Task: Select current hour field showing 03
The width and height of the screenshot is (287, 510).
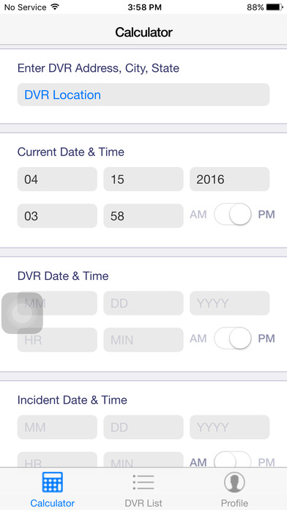Action: [x=57, y=216]
